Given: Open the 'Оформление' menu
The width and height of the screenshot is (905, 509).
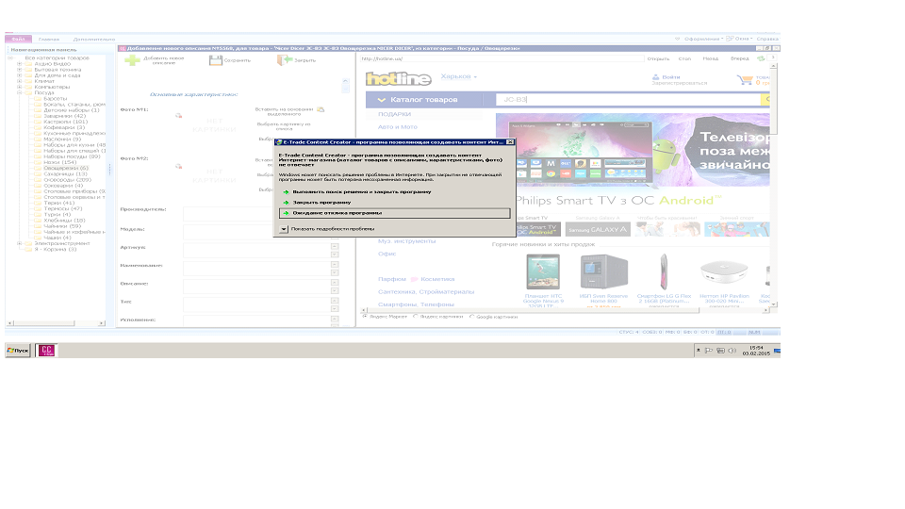Looking at the screenshot, I should click(x=703, y=39).
